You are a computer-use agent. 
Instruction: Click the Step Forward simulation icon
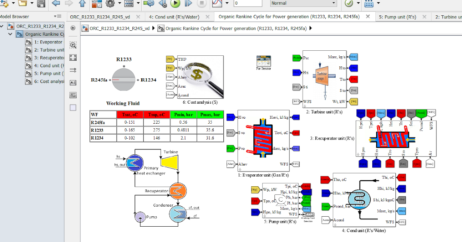click(x=188, y=4)
